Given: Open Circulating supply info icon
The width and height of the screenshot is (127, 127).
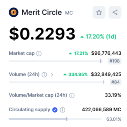Looking at the screenshot, I should tap(62, 110).
